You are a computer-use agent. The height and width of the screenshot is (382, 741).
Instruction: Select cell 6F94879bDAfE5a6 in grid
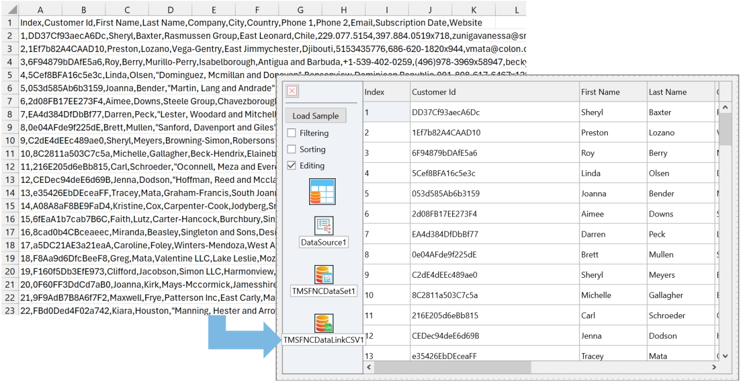[x=494, y=153]
